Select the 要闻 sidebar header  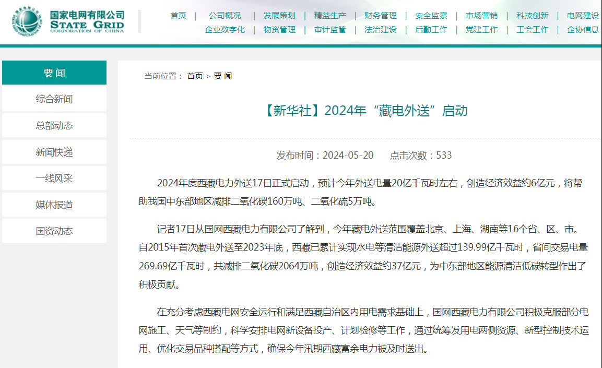pyautogui.click(x=54, y=73)
